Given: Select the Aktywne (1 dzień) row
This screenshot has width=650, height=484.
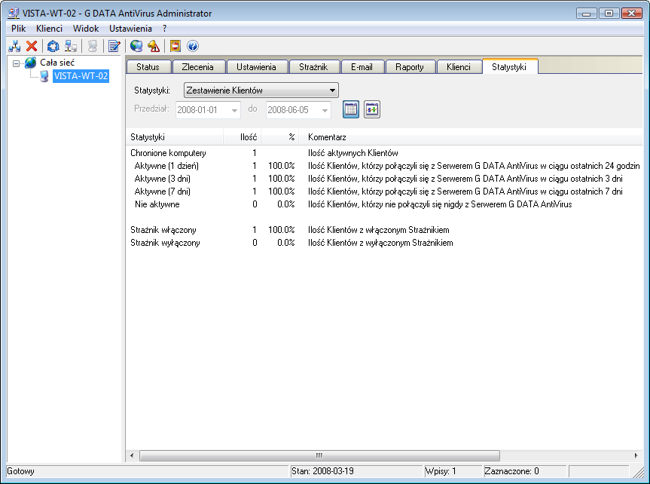Looking at the screenshot, I should click(384, 166).
